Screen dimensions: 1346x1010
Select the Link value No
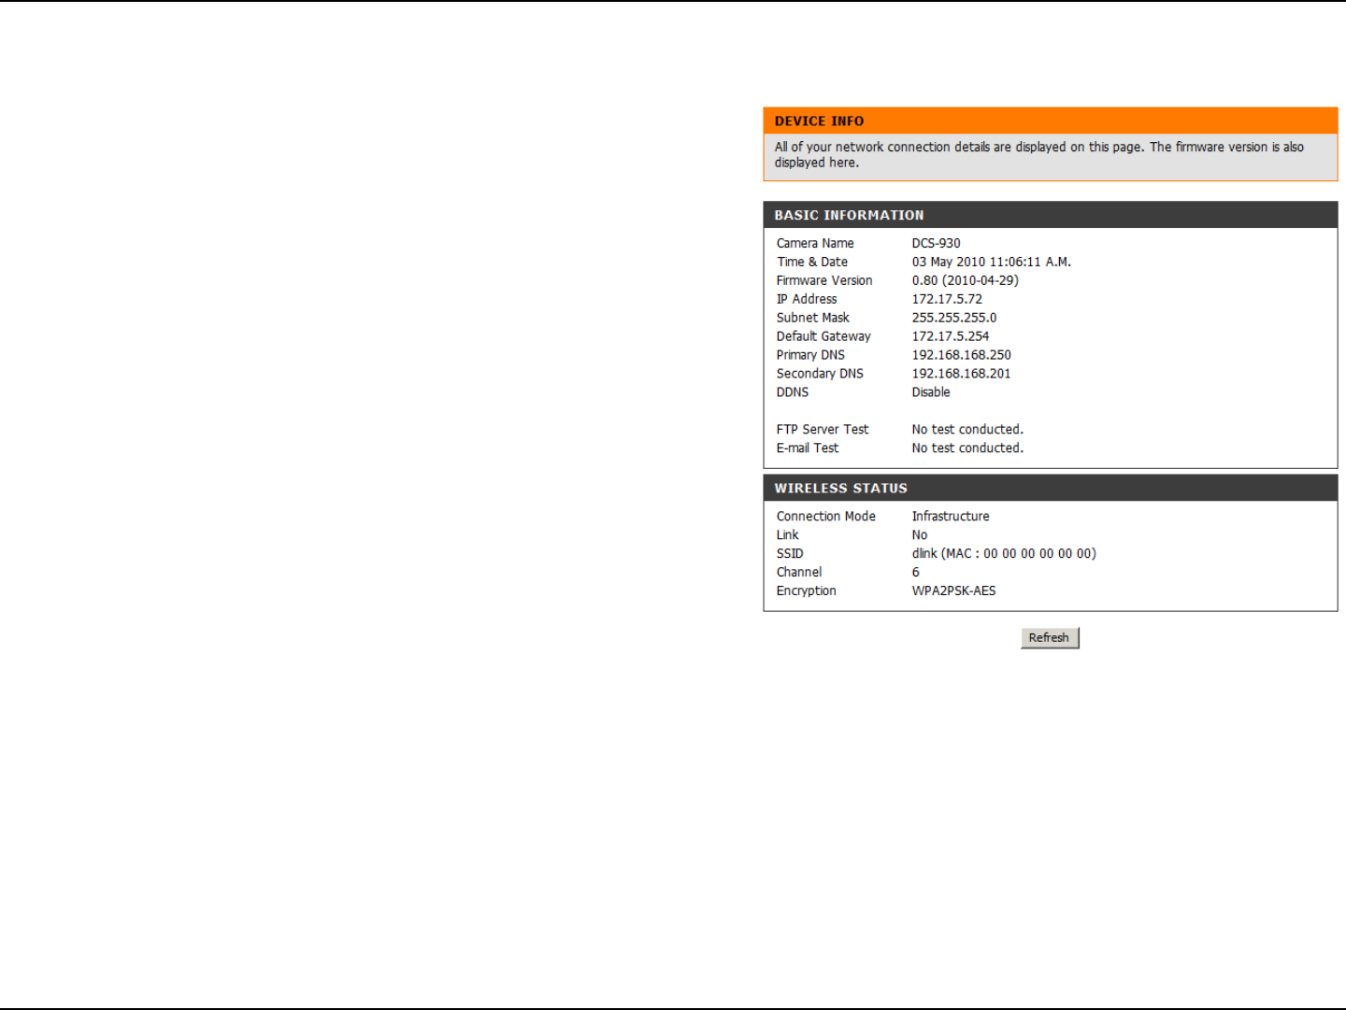tap(920, 534)
